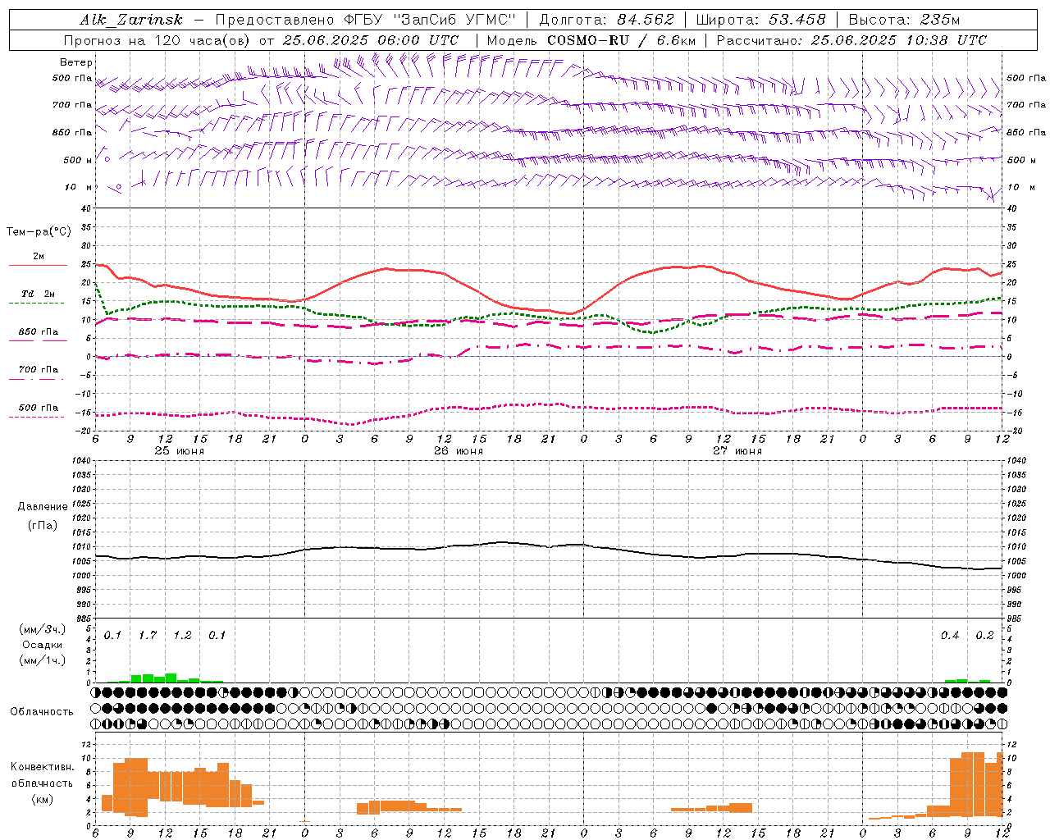Click the 1.7 precipitation value
1050x840 pixels.
click(x=148, y=635)
